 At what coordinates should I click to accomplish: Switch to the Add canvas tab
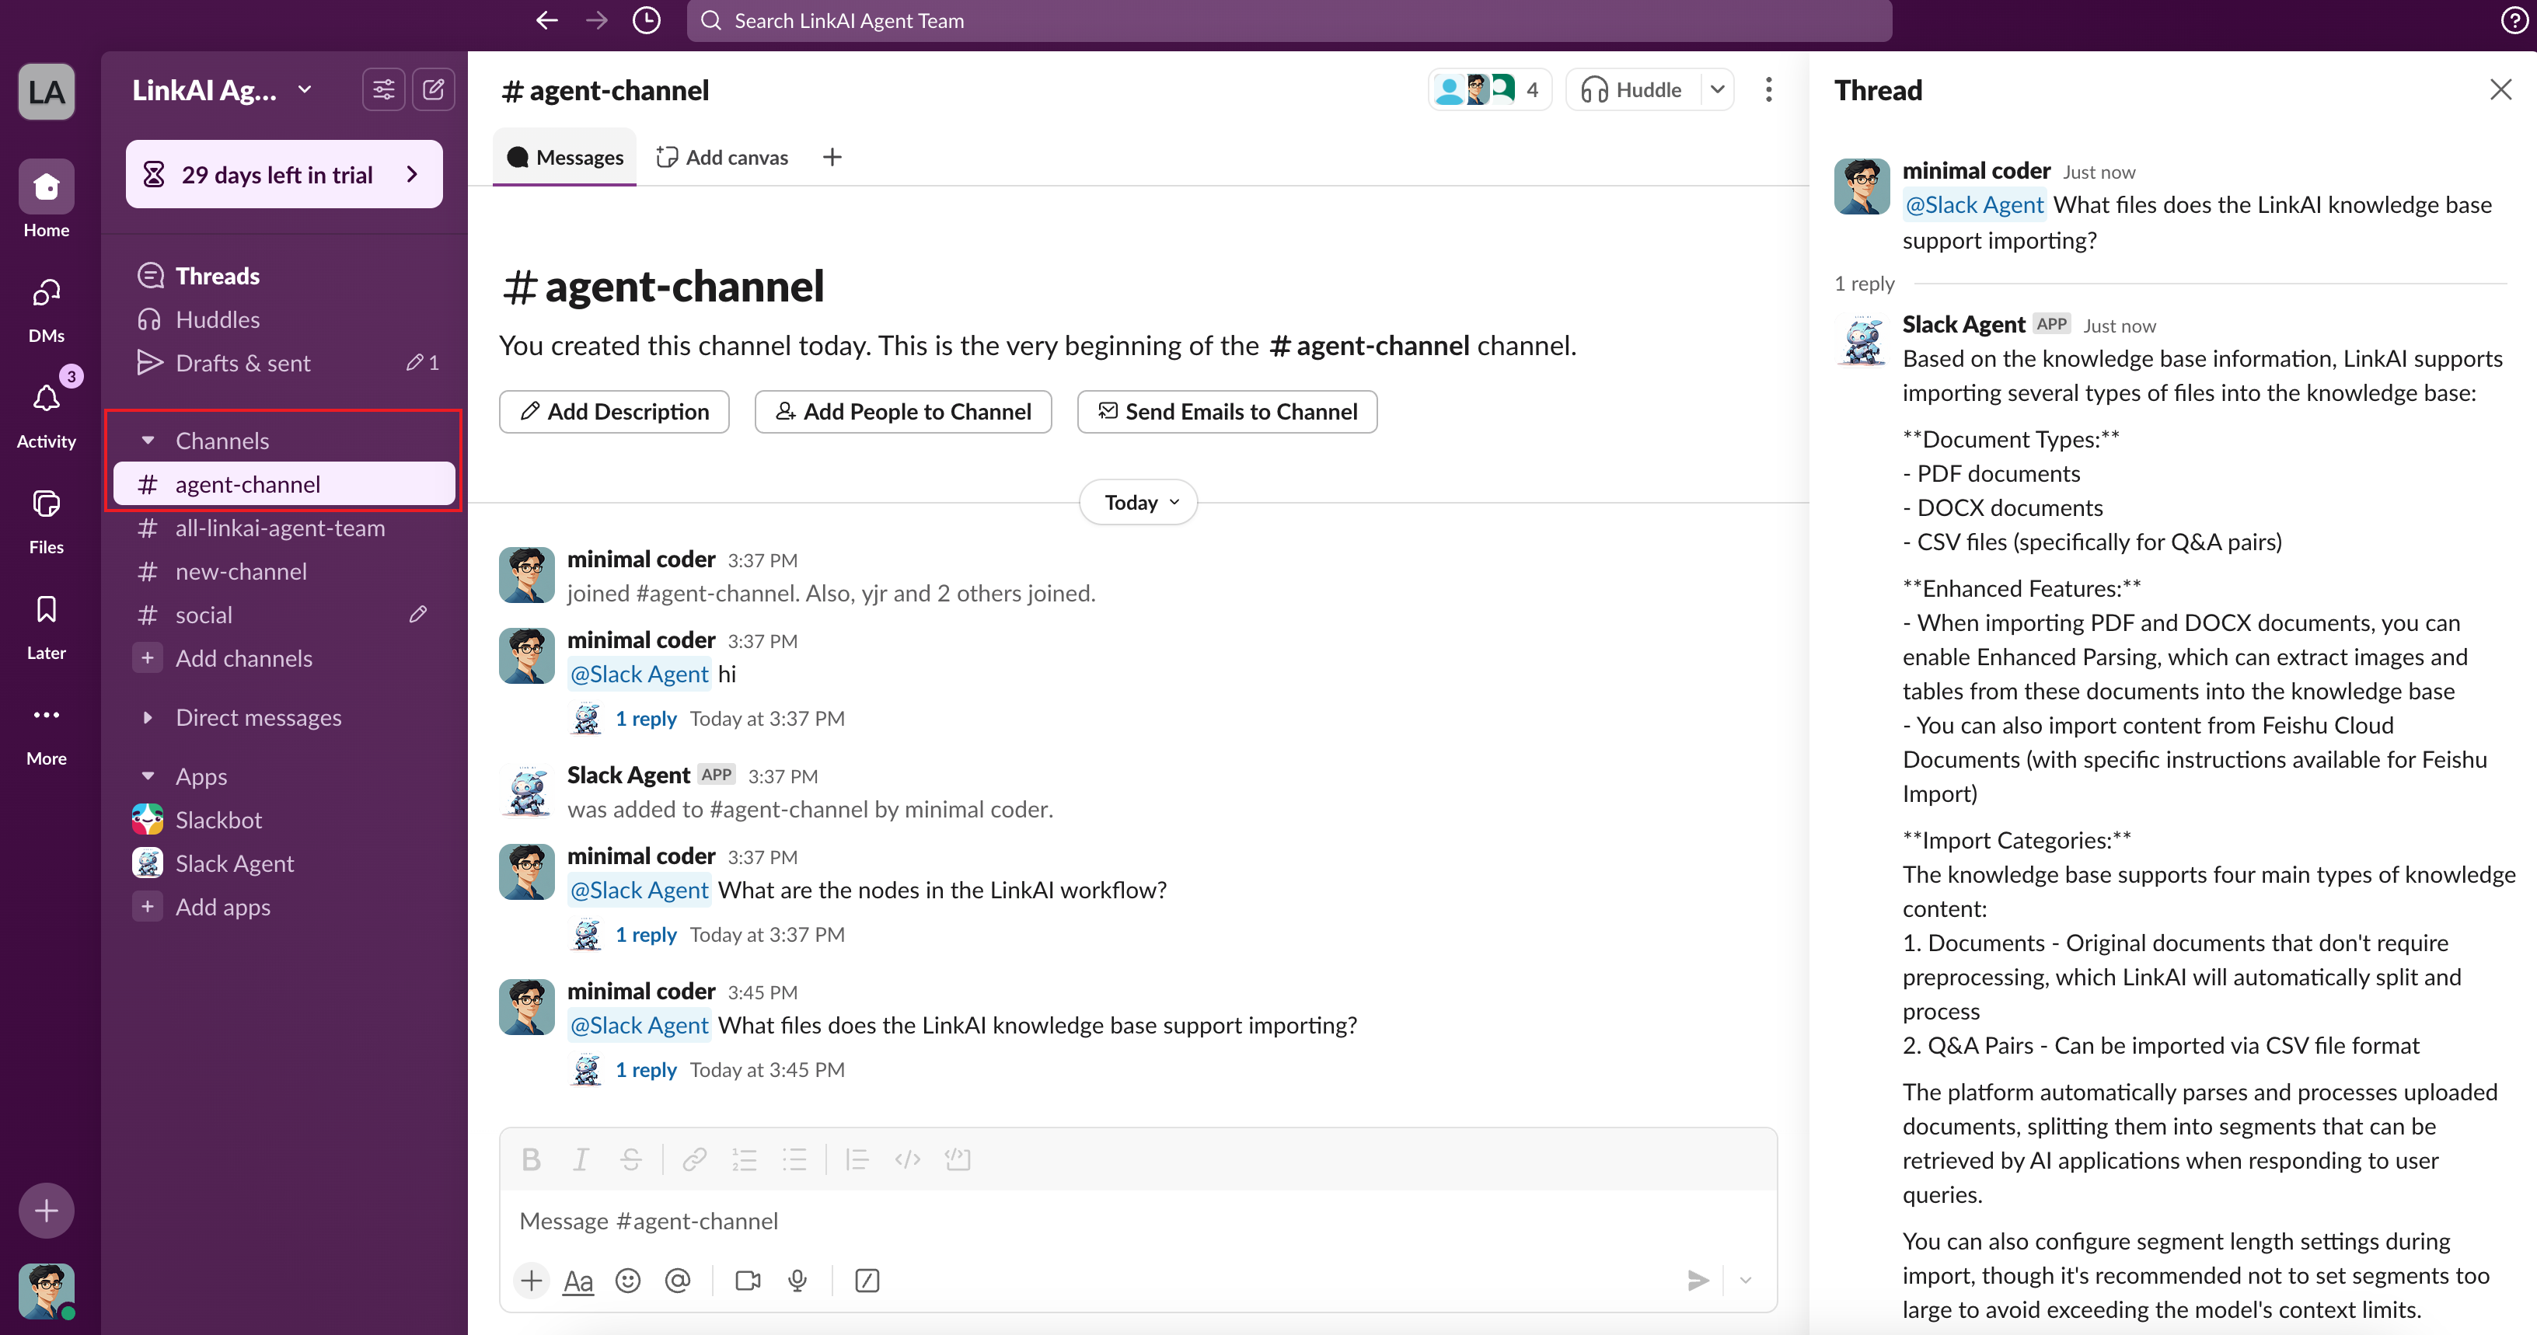point(723,158)
